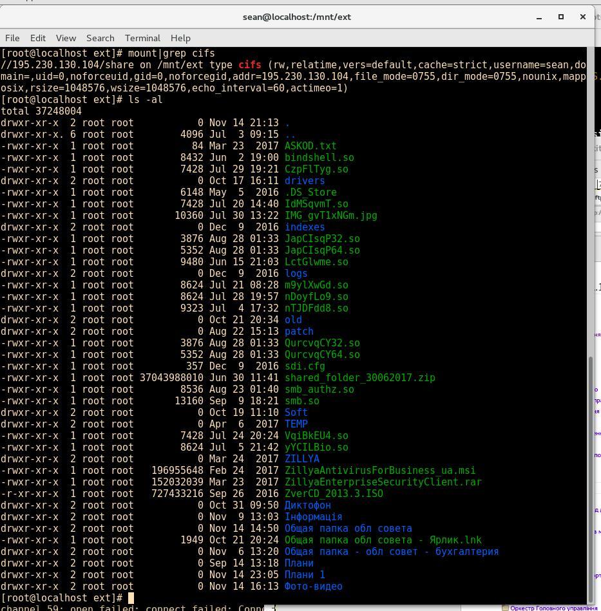The image size is (601, 611).
Task: Click on the shared_folder_30062017.zip filename
Action: tap(359, 378)
